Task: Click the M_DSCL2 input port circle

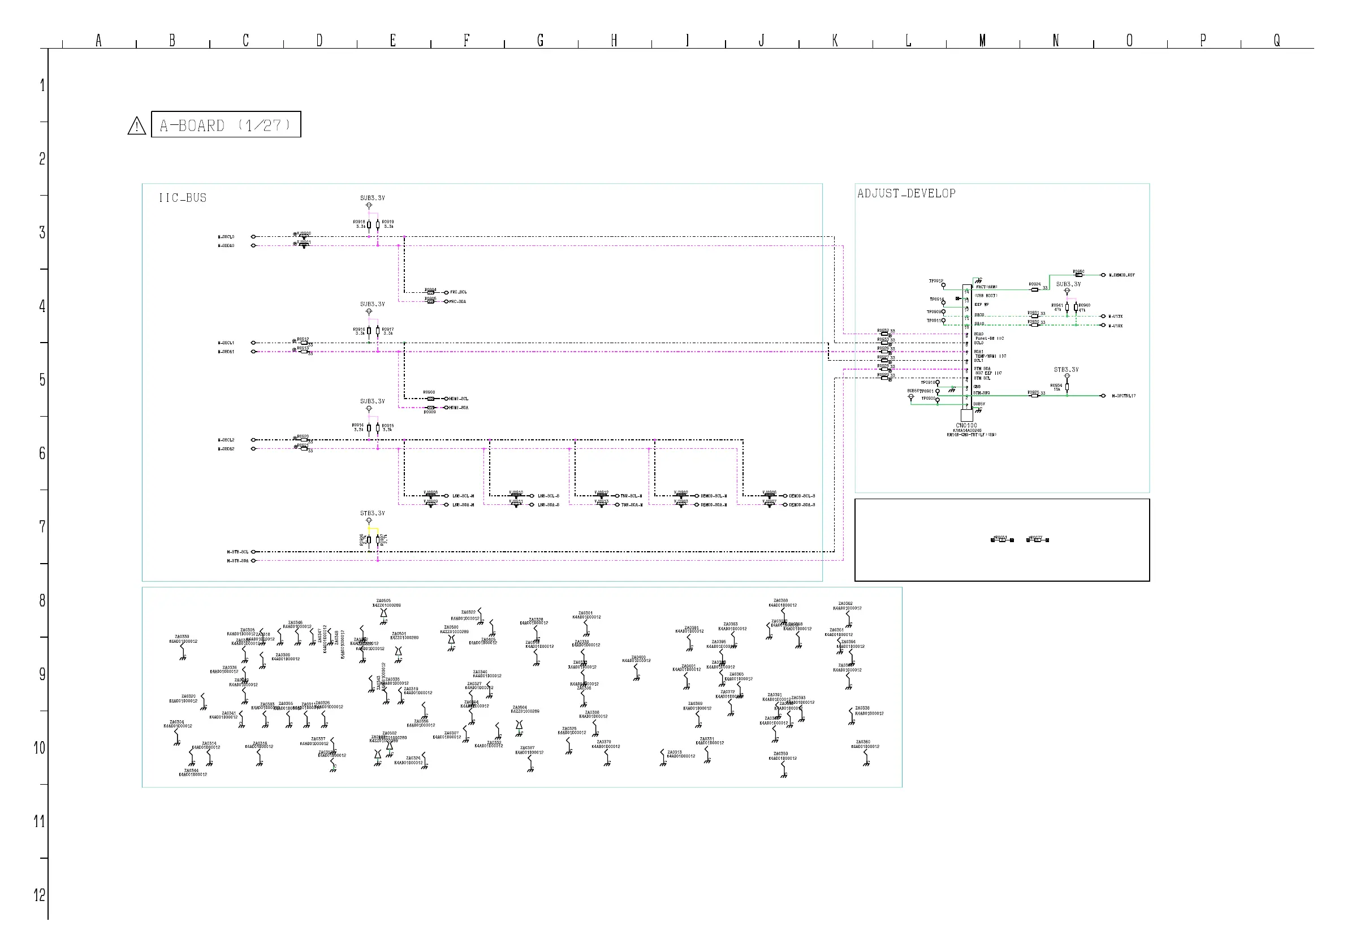Action: [253, 440]
